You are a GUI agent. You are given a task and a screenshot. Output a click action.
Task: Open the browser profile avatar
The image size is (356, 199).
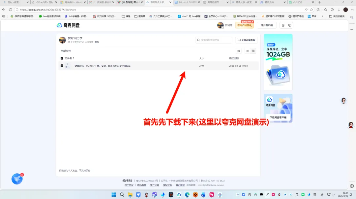point(345,10)
